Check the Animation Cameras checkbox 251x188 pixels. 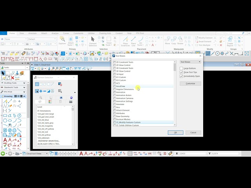pyautogui.click(x=115, y=98)
